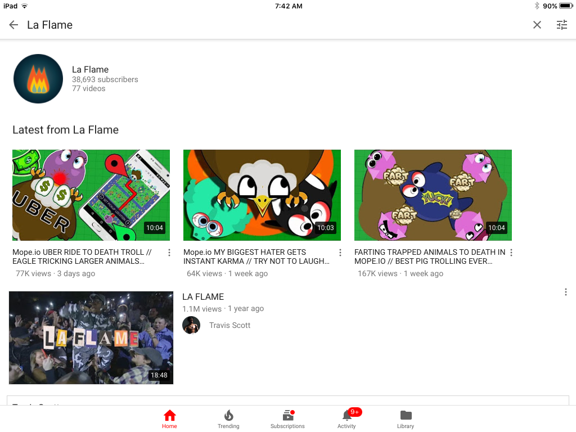Open options menu for BIGGEST HATER video
576x432 pixels.
340,253
